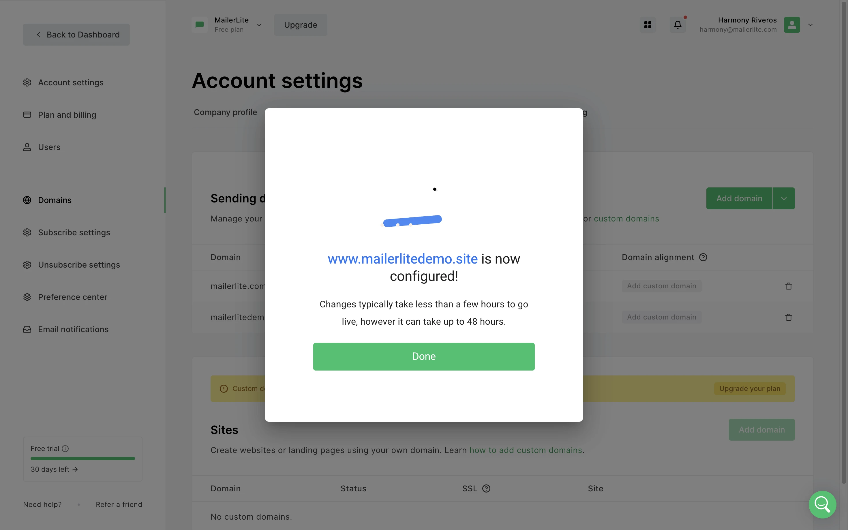Expand the MailerLite account switcher chevron
The image size is (848, 530).
(259, 25)
